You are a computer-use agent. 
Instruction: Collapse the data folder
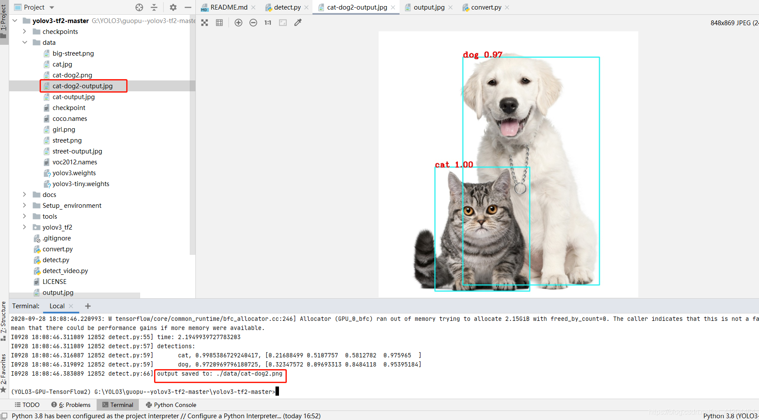[x=25, y=42]
